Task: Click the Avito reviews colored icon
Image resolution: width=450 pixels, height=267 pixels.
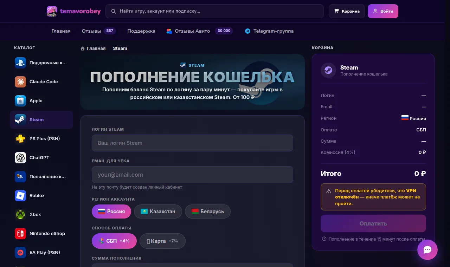Action: tap(169, 31)
